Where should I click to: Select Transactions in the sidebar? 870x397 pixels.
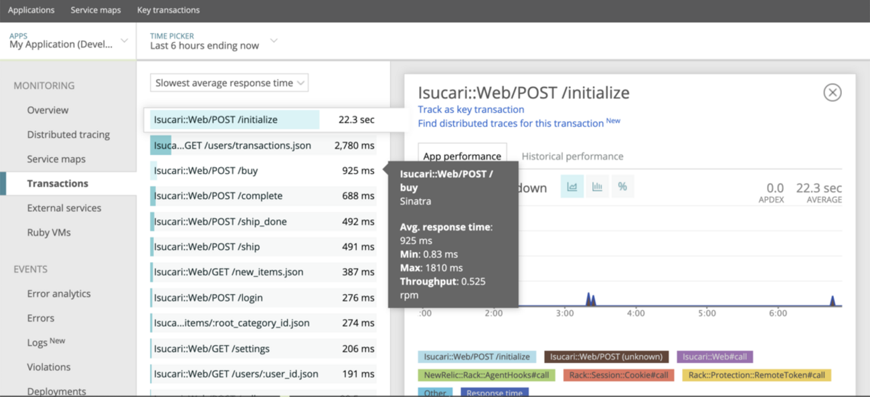[58, 183]
